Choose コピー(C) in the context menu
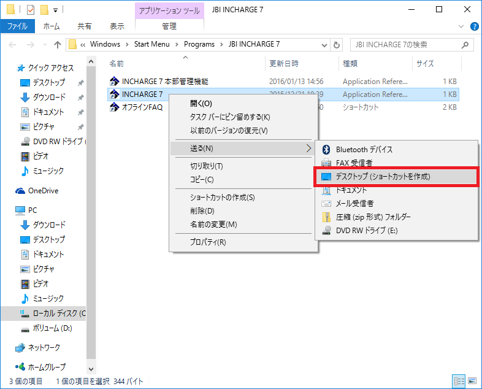Viewport: 482px width, 389px height. click(x=243, y=180)
